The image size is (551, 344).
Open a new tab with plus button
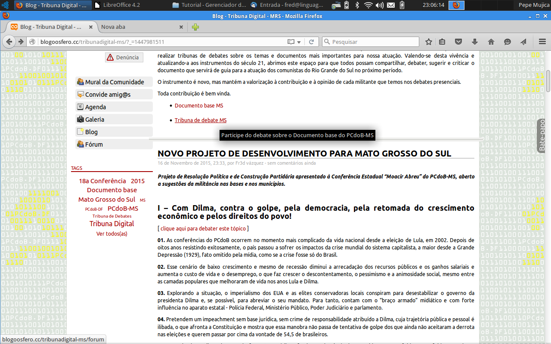[195, 27]
